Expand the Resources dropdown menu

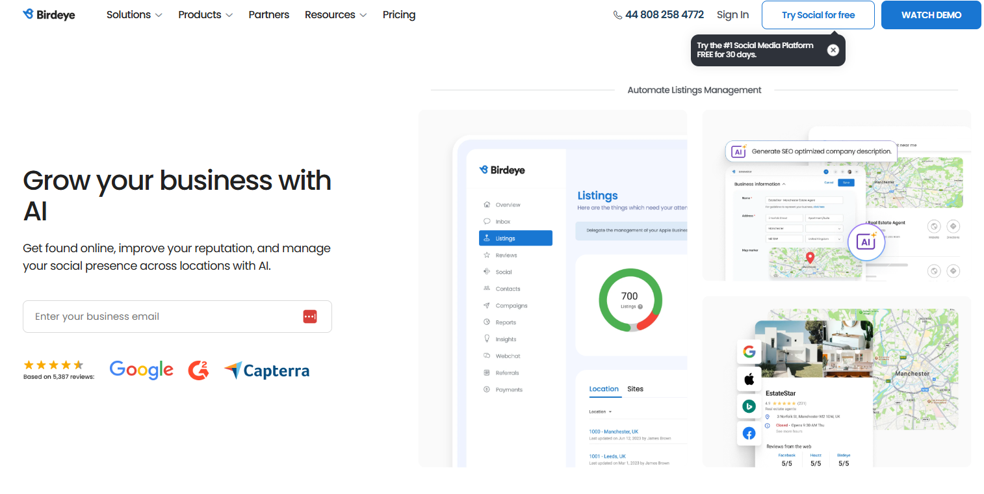(335, 15)
